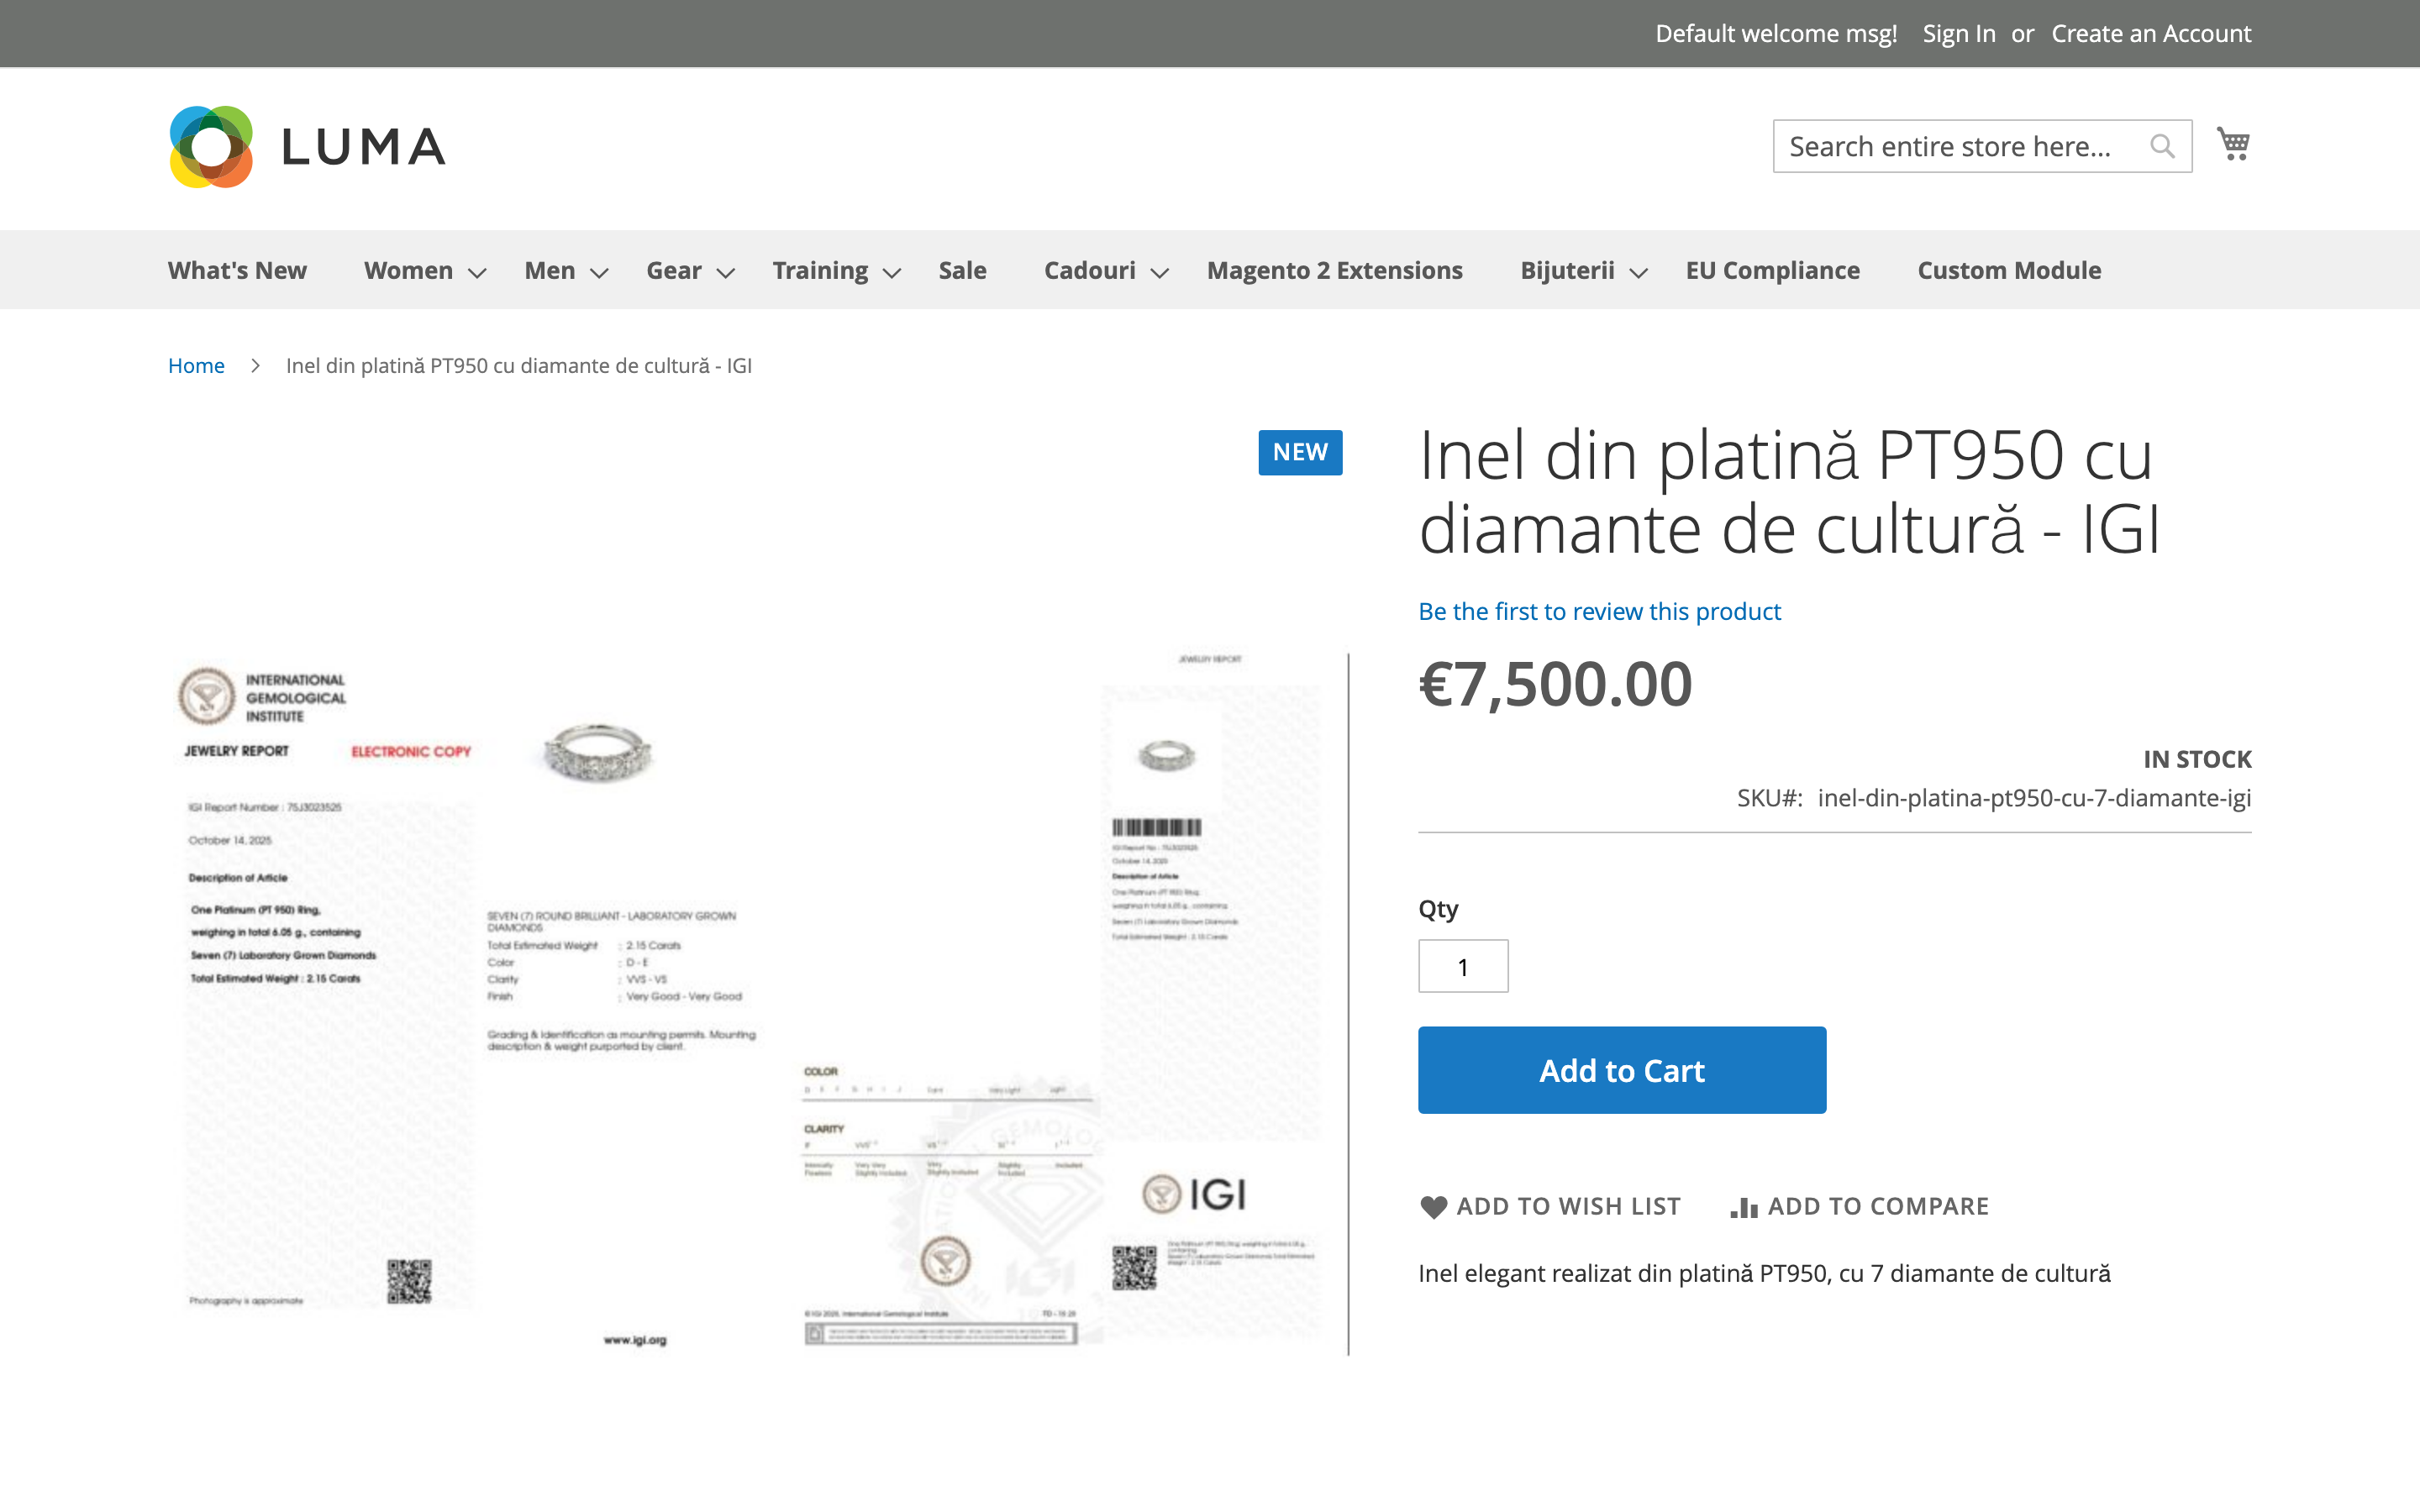Click the Luma logo icon
Image resolution: width=2420 pixels, height=1512 pixels.
coord(211,146)
